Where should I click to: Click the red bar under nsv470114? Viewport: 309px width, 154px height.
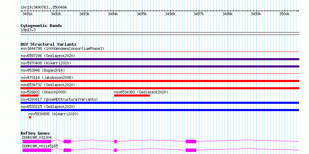(x=160, y=81)
